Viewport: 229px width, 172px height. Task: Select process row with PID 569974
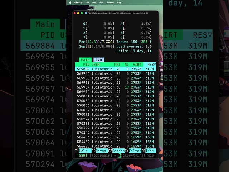pyautogui.click(x=115, y=92)
